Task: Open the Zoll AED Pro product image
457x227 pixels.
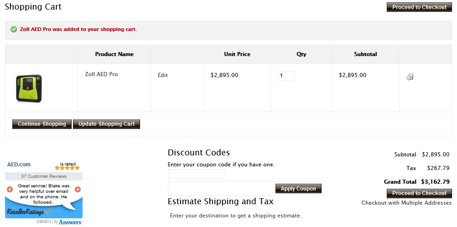Action: pos(29,88)
